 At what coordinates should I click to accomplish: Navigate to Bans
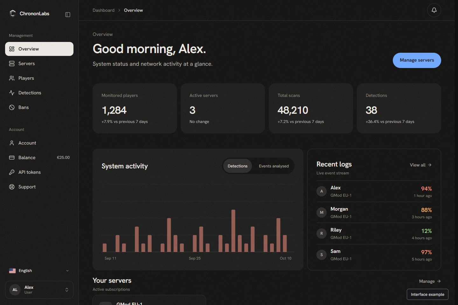pyautogui.click(x=39, y=107)
